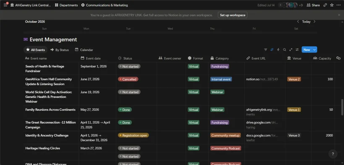Click the Event name column header
Image resolution: width=344 pixels, height=165 pixels.
pos(51,58)
